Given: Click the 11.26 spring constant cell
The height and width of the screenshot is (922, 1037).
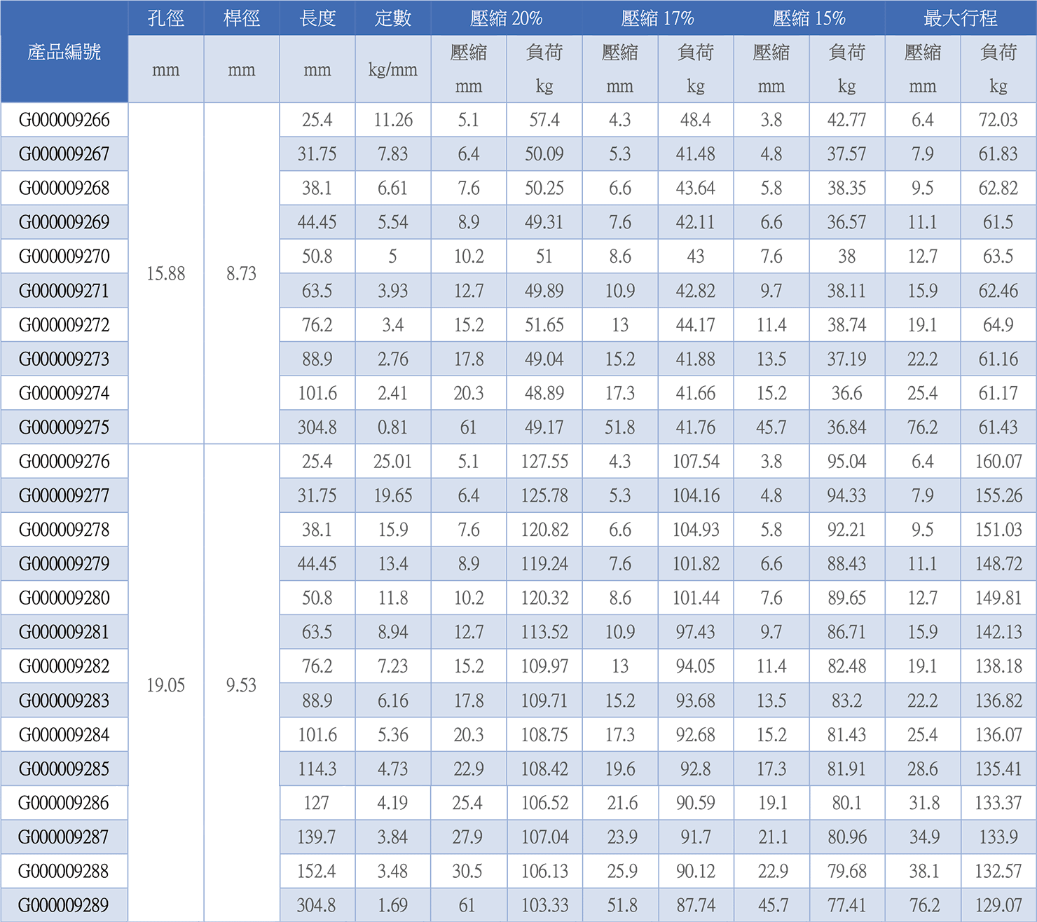Looking at the screenshot, I should point(393,120).
